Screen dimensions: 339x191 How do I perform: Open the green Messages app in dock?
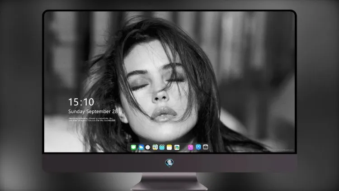click(x=134, y=148)
